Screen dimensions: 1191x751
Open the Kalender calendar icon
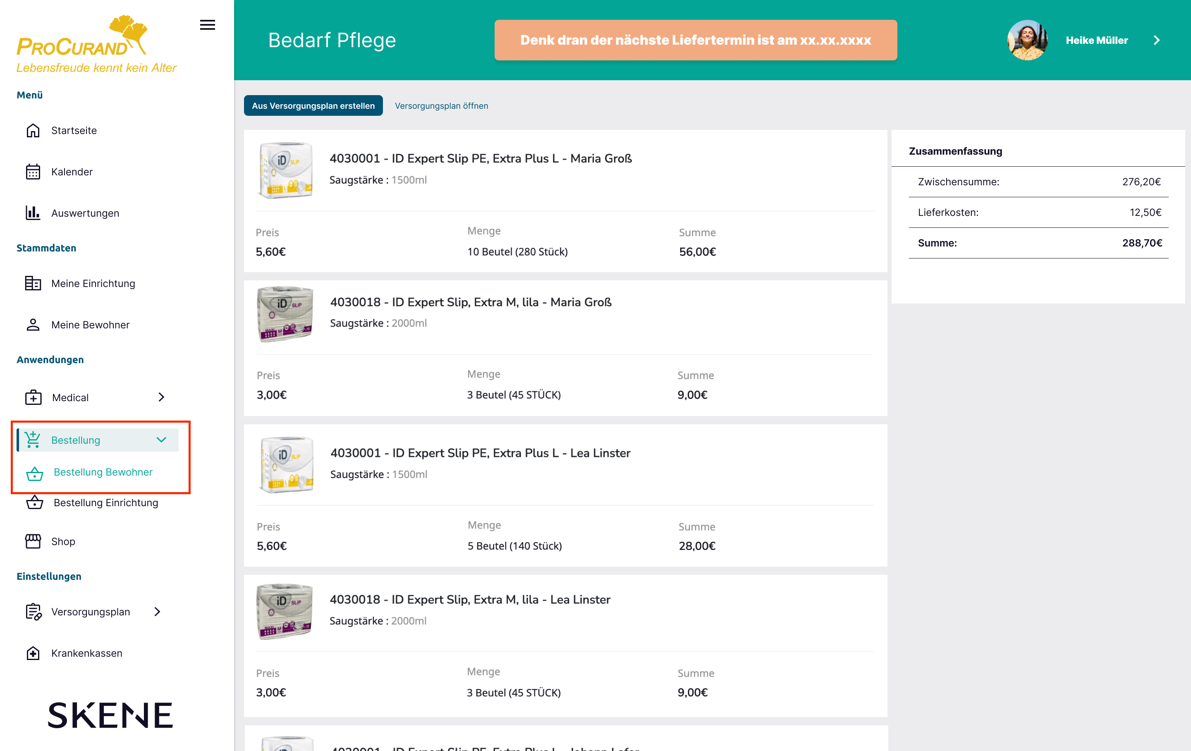click(x=33, y=172)
